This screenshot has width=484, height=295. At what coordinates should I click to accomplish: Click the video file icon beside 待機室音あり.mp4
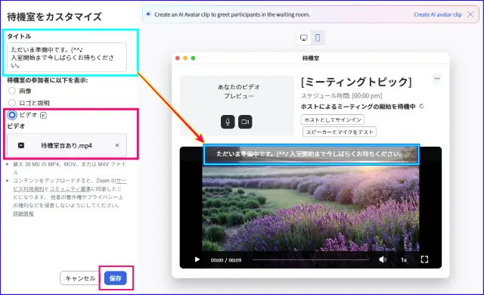pyautogui.click(x=21, y=145)
